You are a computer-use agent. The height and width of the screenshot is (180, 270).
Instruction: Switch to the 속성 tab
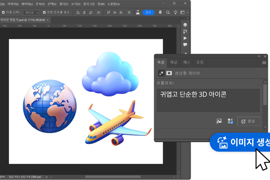pyautogui.click(x=161, y=62)
